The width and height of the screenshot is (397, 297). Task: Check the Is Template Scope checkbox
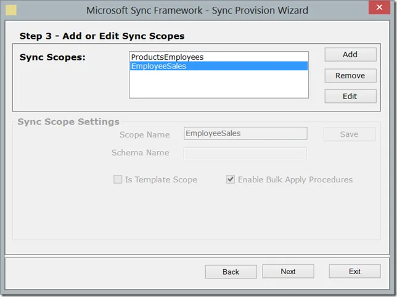(x=118, y=180)
